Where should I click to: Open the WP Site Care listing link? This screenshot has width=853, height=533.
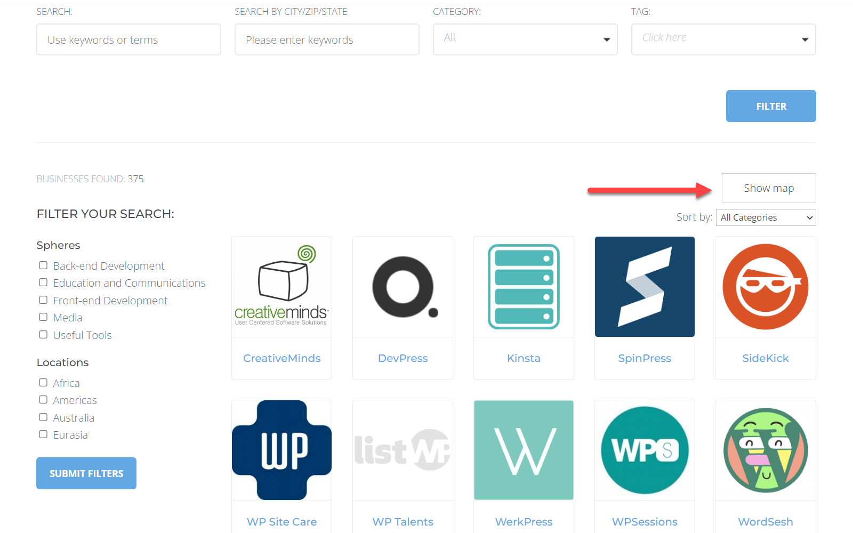281,522
